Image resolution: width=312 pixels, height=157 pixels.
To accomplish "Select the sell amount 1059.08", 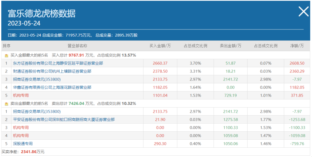I will point(231,136).
